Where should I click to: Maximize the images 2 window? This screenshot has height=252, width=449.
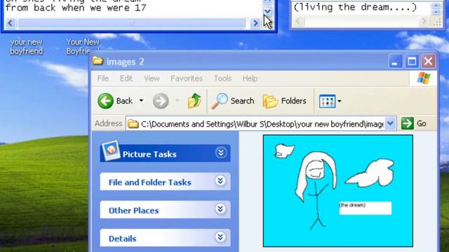[412, 61]
